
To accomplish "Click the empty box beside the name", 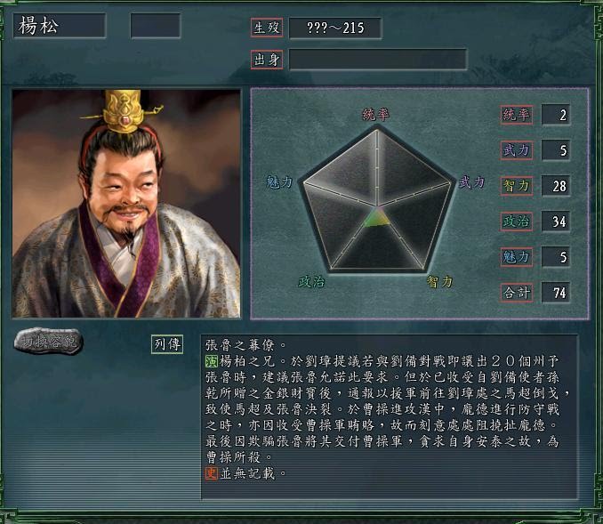I will [156, 26].
